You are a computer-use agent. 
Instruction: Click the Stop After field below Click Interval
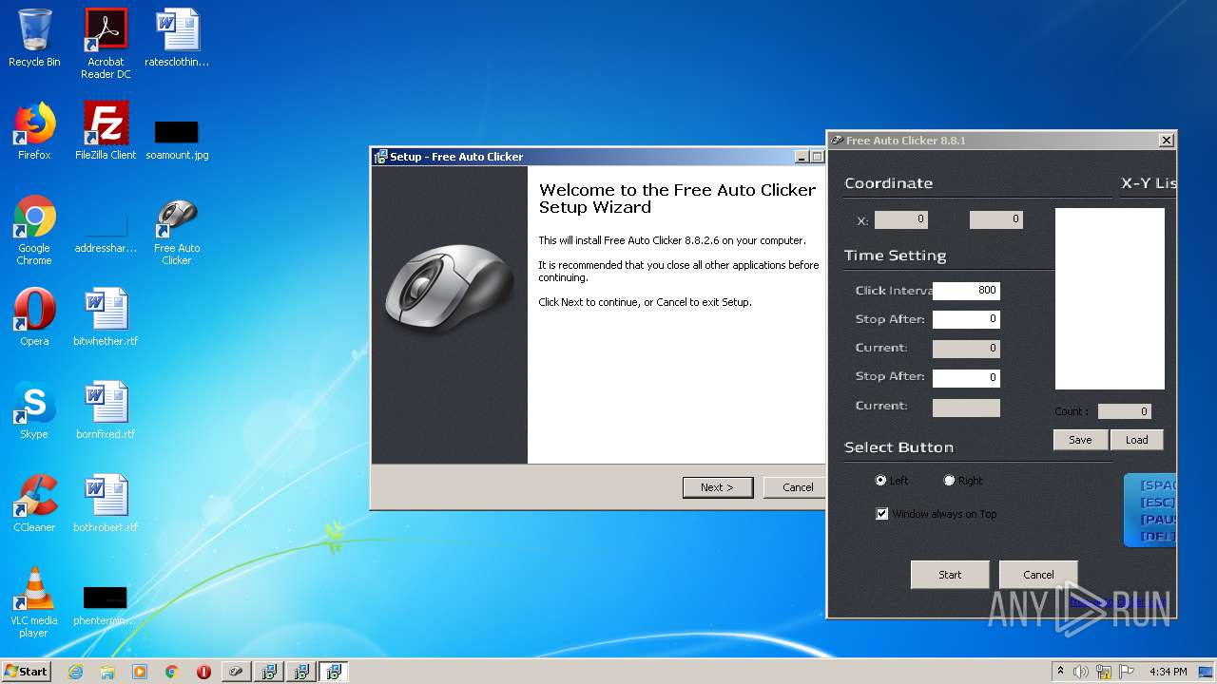(x=966, y=319)
